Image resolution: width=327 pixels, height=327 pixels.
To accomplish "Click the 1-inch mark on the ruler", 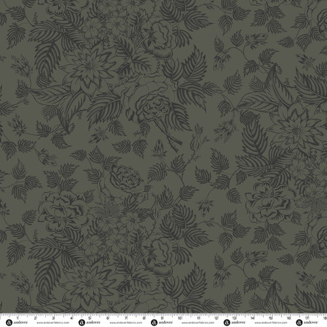I will [x=17, y=318].
